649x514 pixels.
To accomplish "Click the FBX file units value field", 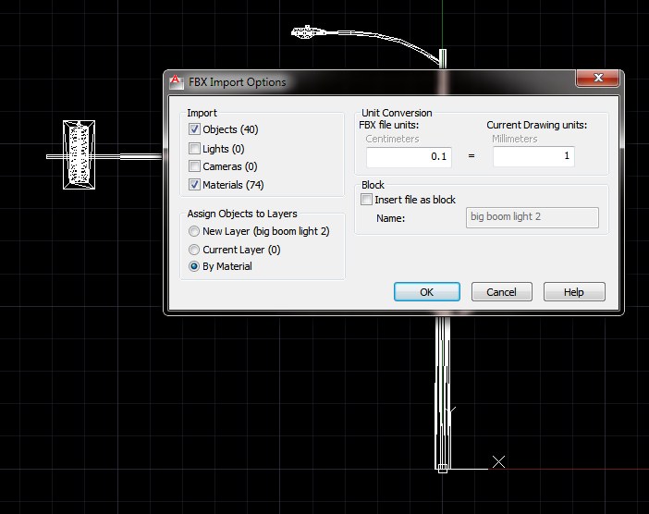I will [x=409, y=156].
